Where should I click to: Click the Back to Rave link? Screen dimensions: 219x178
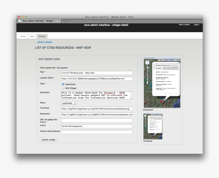click(x=184, y=25)
